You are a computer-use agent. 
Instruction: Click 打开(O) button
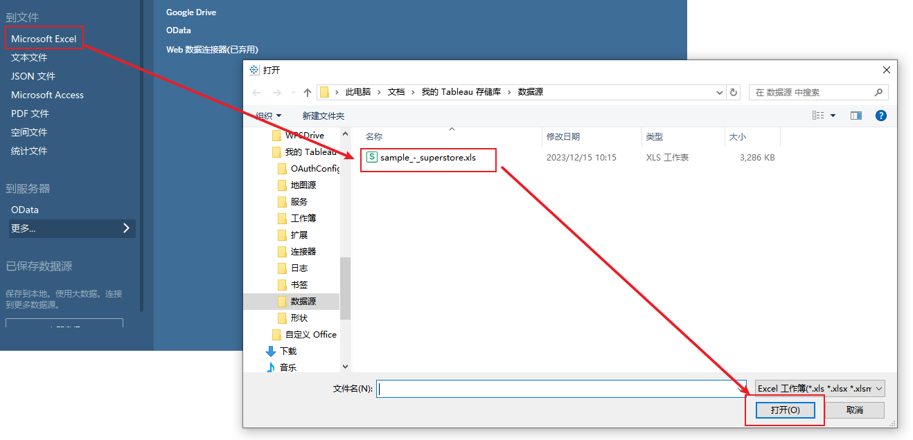tap(786, 410)
